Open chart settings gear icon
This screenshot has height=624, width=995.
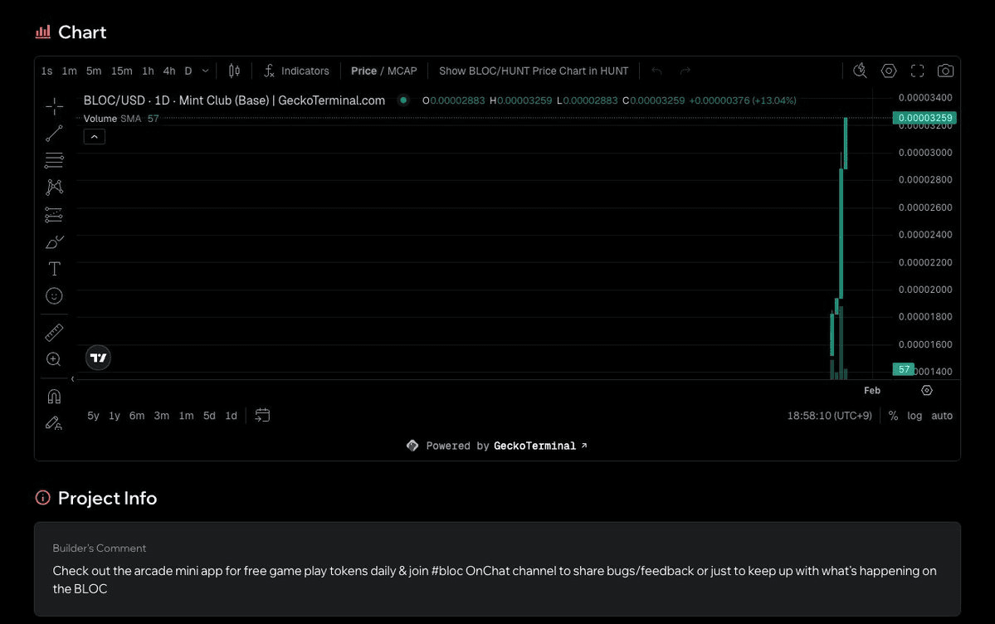pos(889,71)
